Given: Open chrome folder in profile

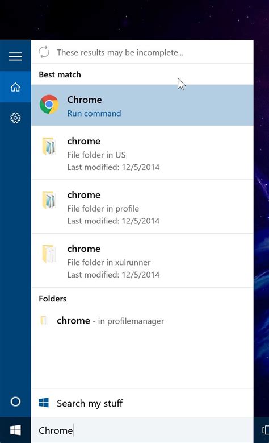Looking at the screenshot, I should point(142,206).
